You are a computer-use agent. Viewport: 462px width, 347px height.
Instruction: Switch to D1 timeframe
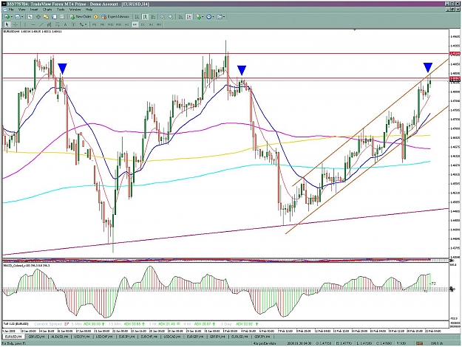(143, 24)
